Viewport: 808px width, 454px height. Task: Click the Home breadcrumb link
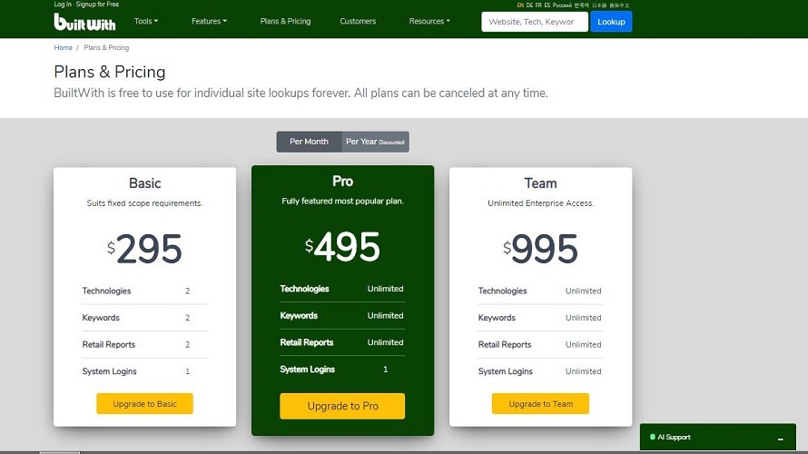pos(63,47)
